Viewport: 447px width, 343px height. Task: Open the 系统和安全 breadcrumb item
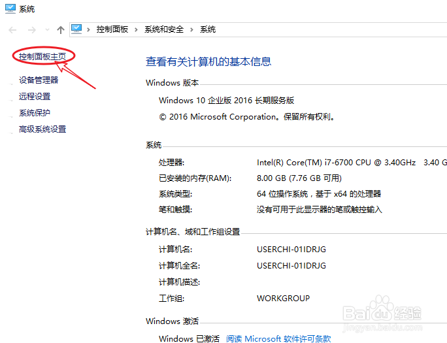pyautogui.click(x=164, y=29)
